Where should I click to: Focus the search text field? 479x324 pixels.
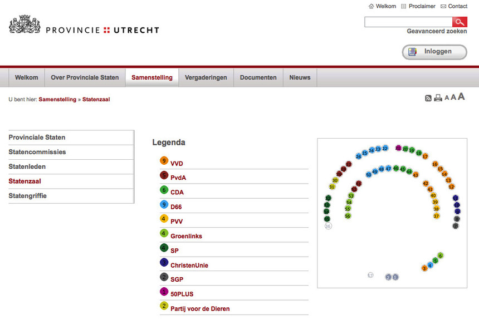coord(408,22)
